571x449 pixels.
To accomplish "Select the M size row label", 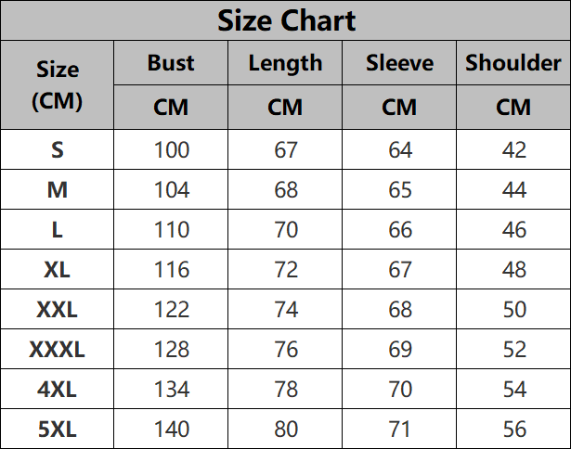I will (x=58, y=190).
